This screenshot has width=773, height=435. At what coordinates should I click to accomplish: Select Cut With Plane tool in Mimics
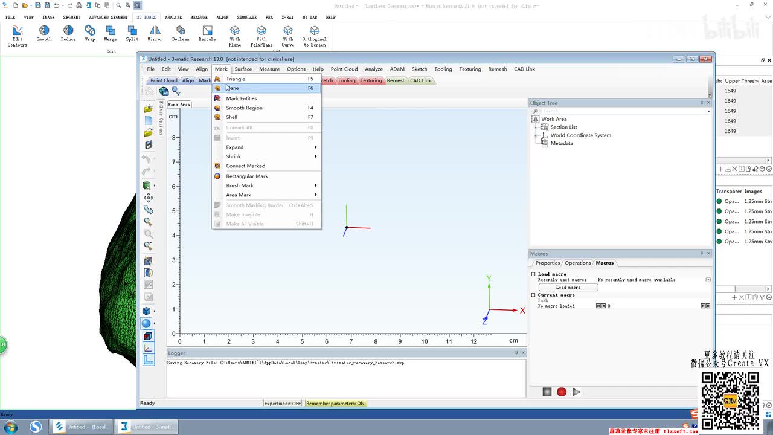pyautogui.click(x=235, y=36)
